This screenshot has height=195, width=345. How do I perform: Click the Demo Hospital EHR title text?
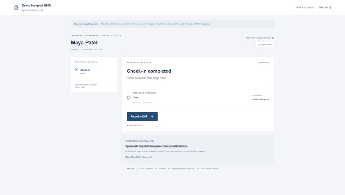(36, 6)
